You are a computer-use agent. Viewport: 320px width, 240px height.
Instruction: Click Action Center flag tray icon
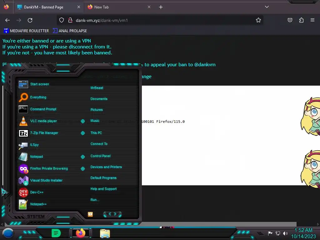tap(270, 233)
